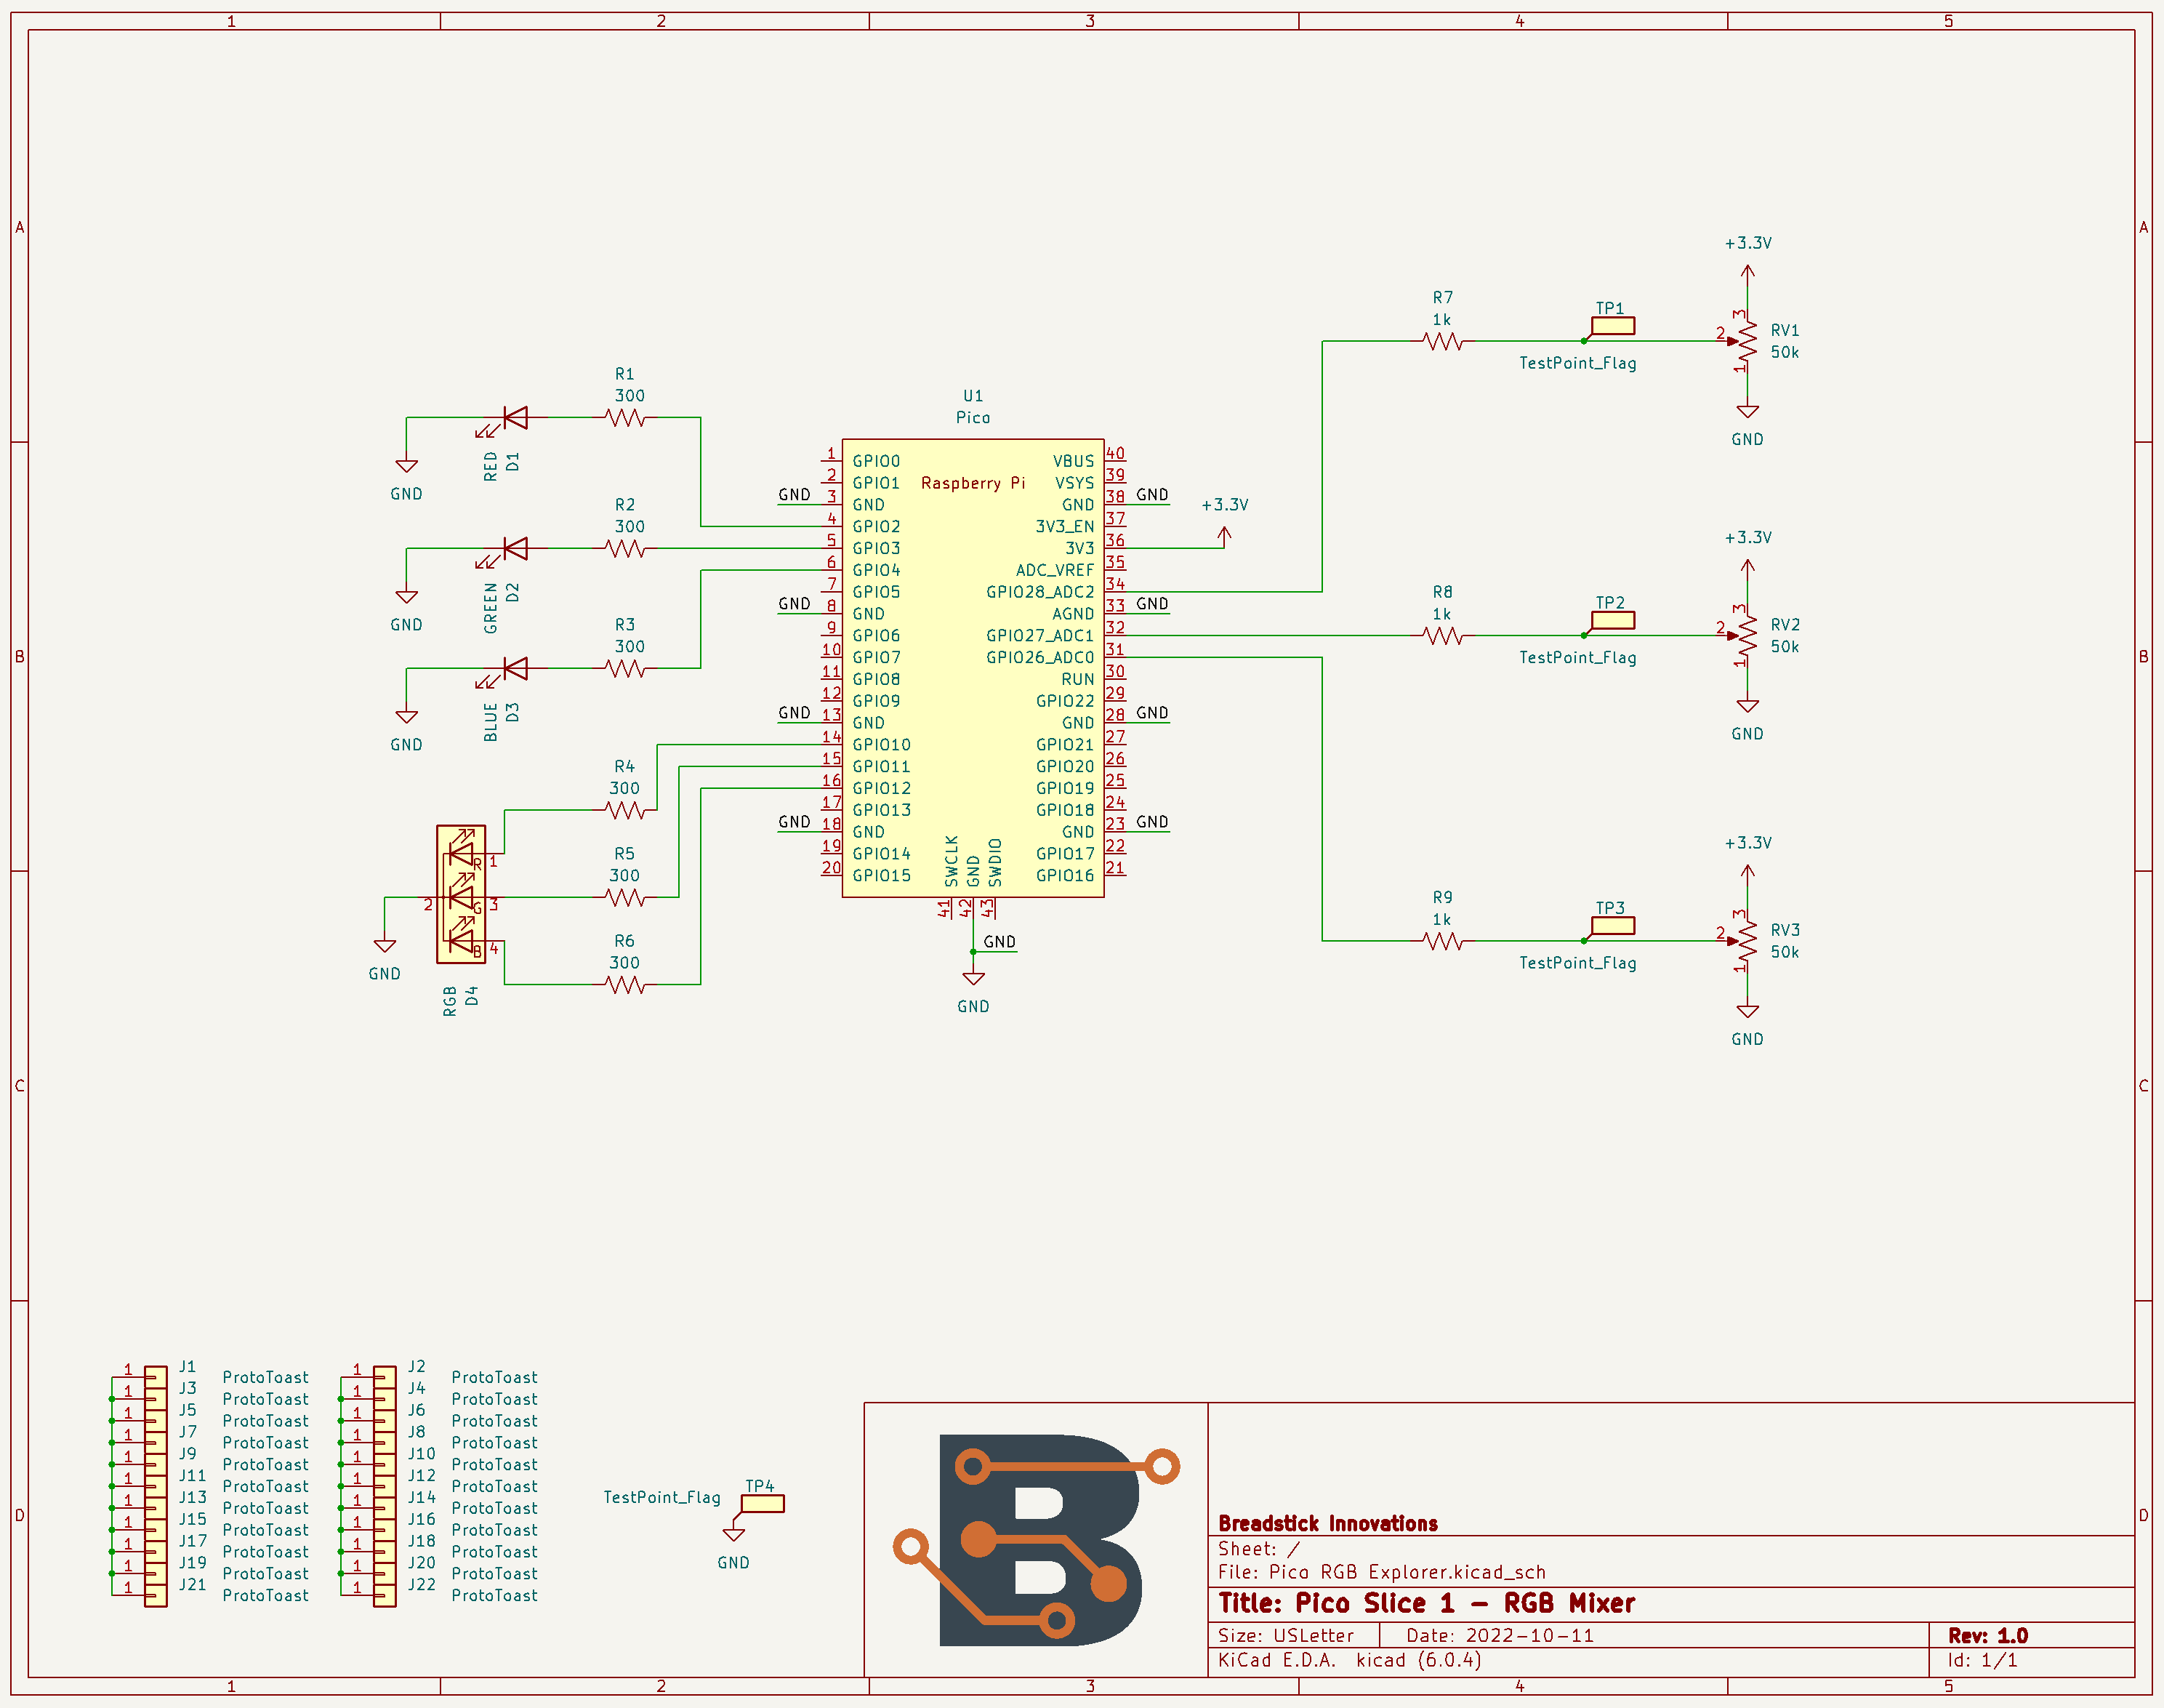Select the GREEN LED D2 symbol

point(515,549)
